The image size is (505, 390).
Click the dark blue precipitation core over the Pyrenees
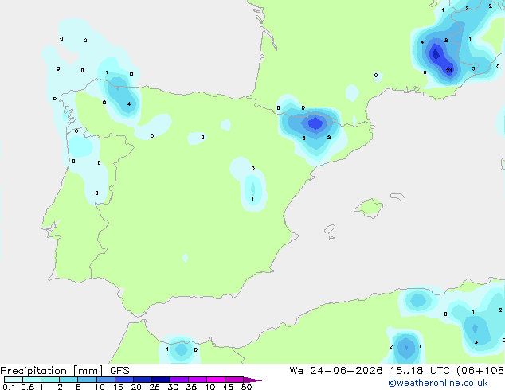pyautogui.click(x=315, y=123)
